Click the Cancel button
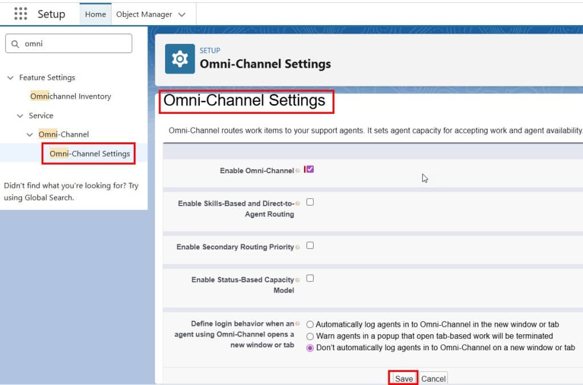Screen dimensions: 583x385 pyautogui.click(x=433, y=378)
